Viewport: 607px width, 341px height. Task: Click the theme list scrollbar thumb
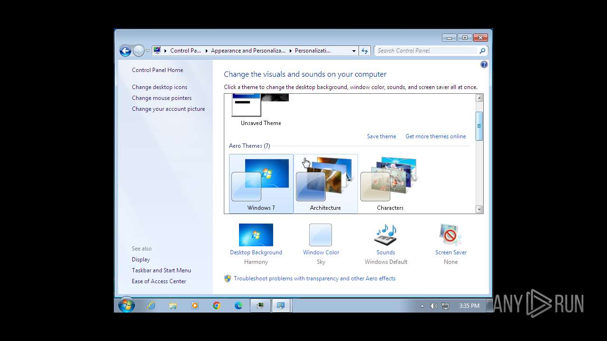point(479,126)
